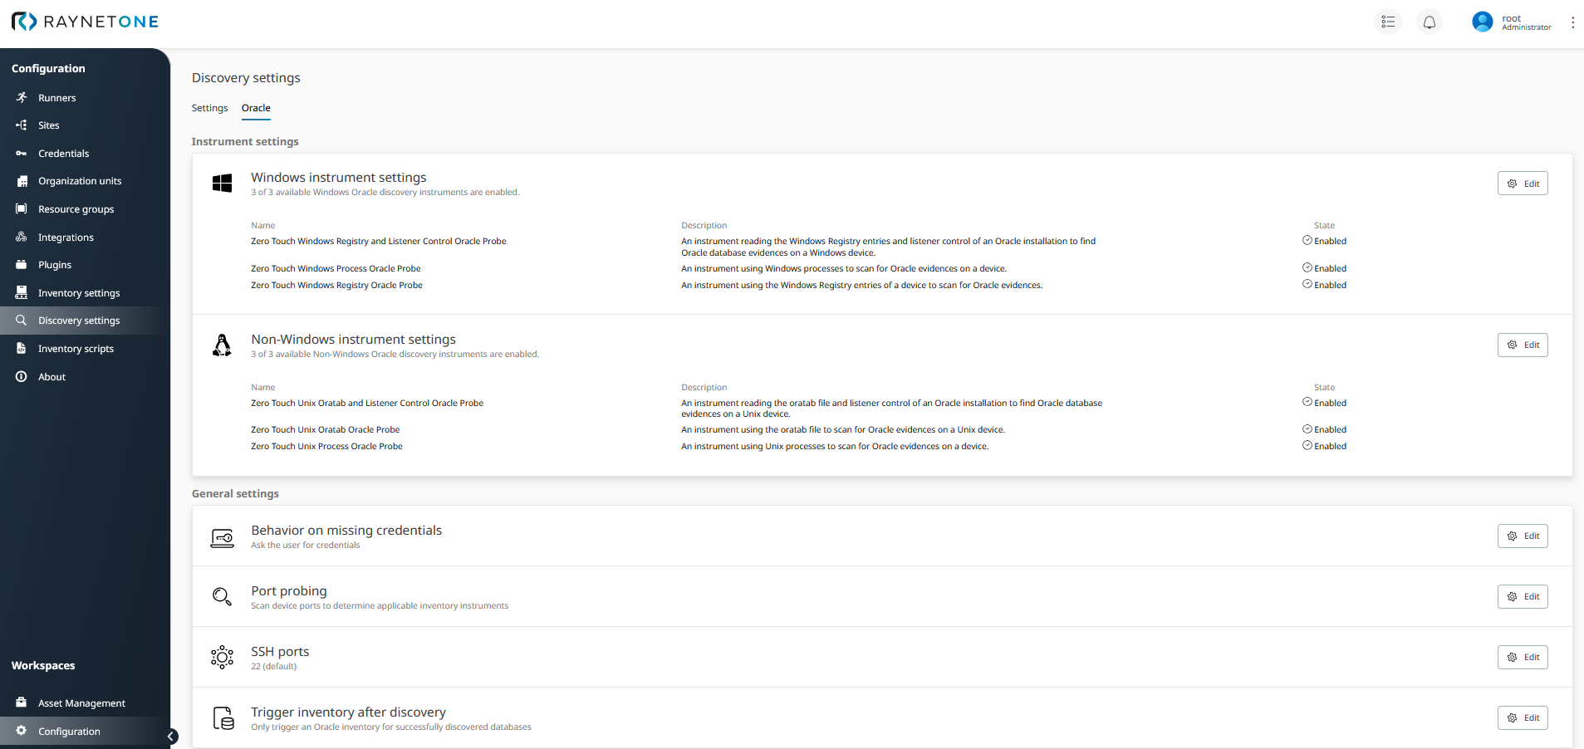Open the three-dot menu in header

click(x=1572, y=22)
